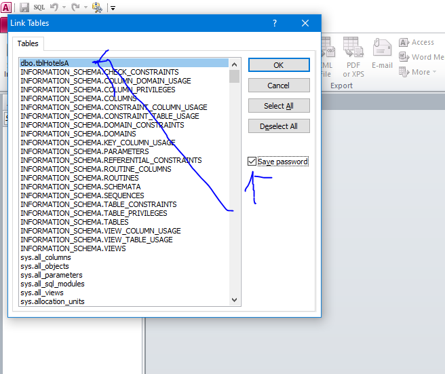The width and height of the screenshot is (445, 374).
Task: Select sys.all_views in the list
Action: click(124, 293)
